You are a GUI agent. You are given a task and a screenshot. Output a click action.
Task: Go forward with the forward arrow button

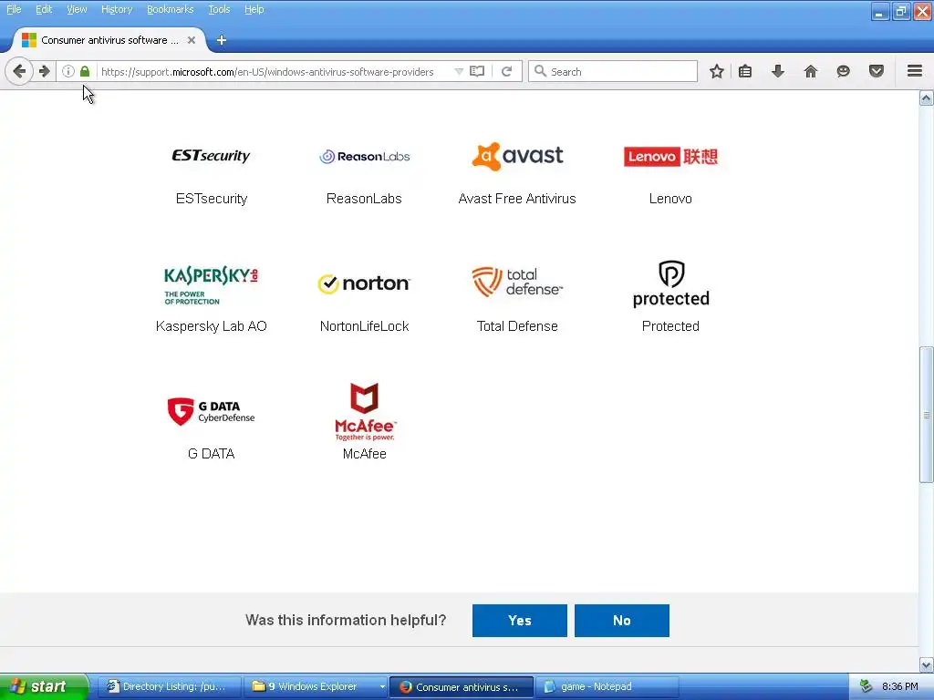pos(45,71)
